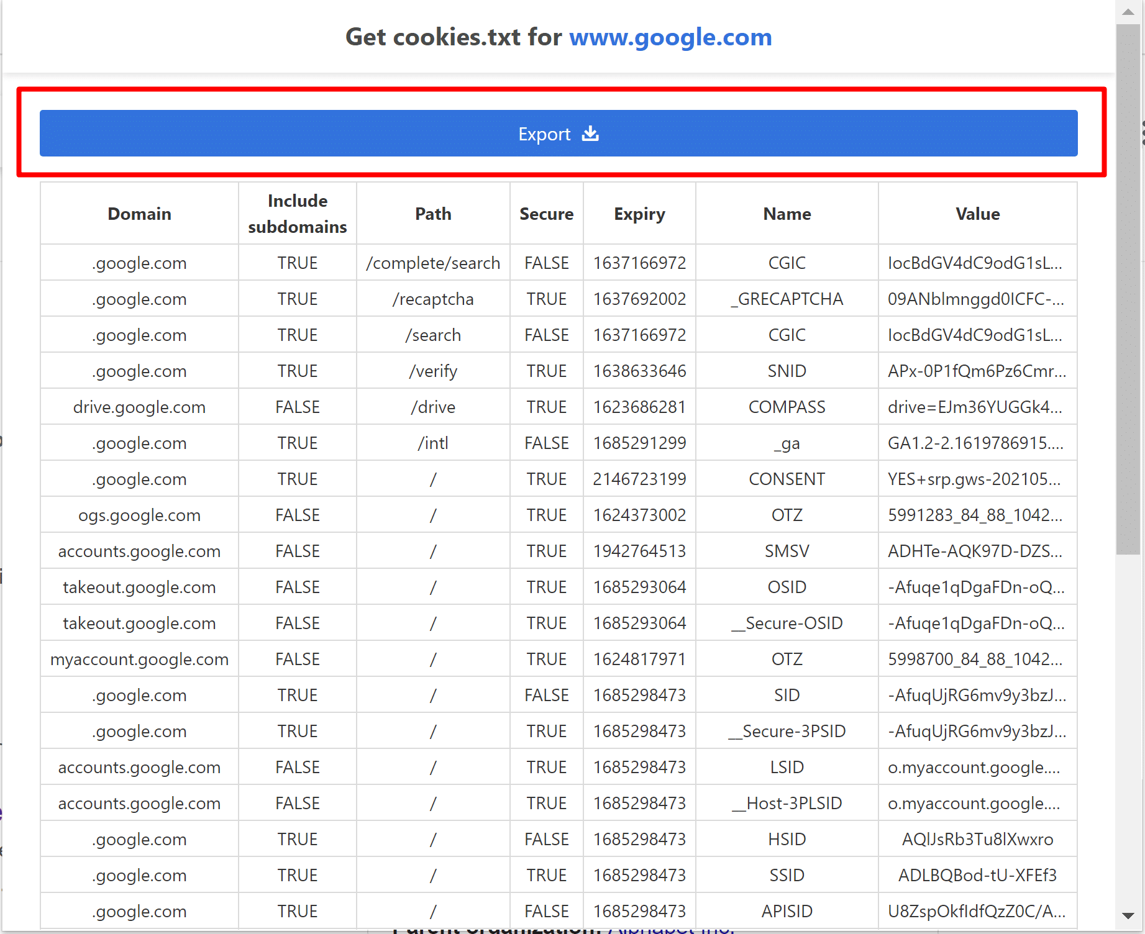Select the truncated CGIC cookie value

coord(977,263)
